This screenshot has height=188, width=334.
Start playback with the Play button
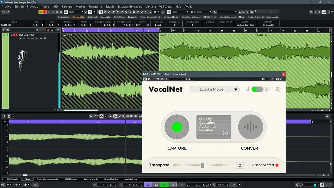pyautogui.click(x=164, y=185)
